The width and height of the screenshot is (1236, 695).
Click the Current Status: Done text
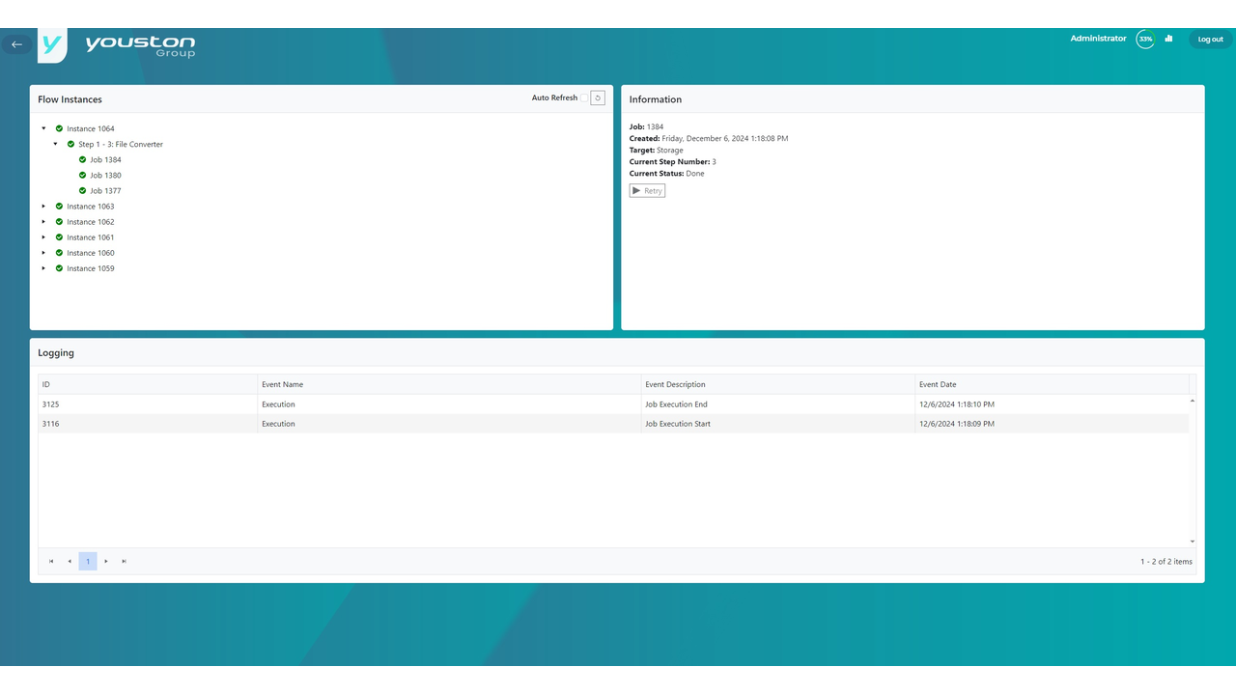(x=666, y=174)
